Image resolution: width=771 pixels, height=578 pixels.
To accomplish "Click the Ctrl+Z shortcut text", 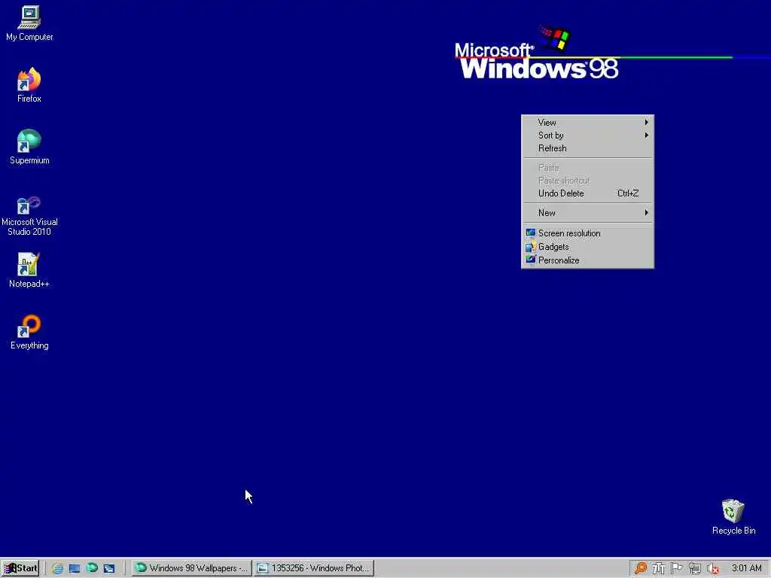I will [x=628, y=193].
